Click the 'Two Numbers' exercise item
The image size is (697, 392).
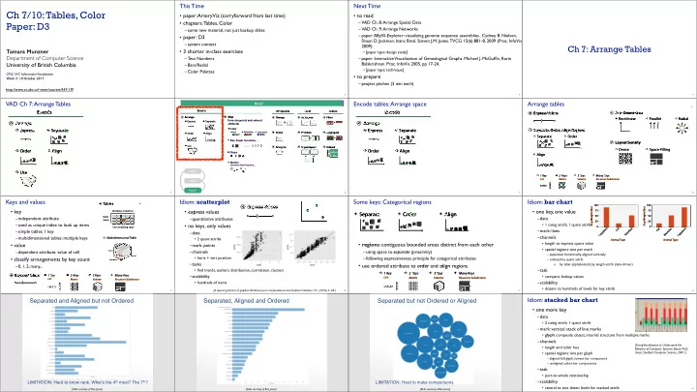click(x=200, y=58)
